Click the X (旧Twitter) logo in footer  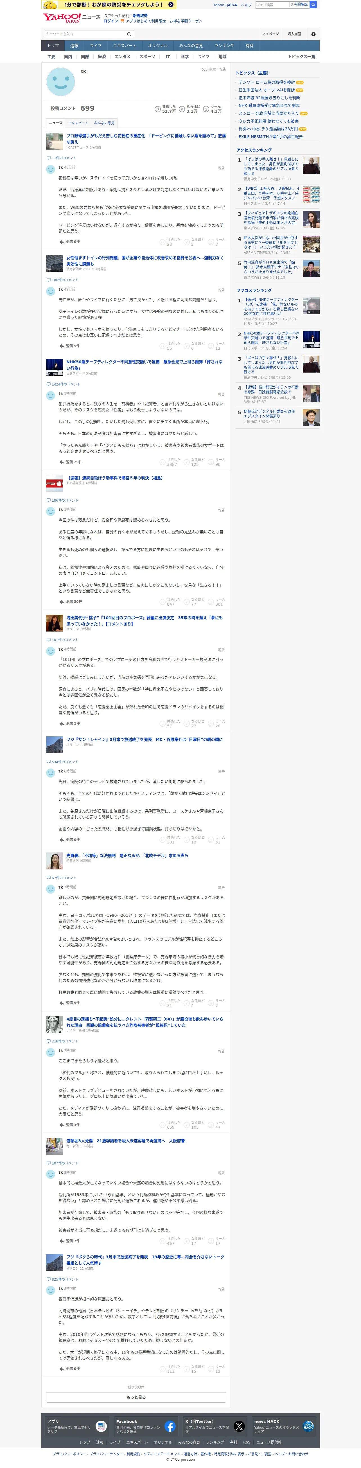click(x=239, y=1426)
